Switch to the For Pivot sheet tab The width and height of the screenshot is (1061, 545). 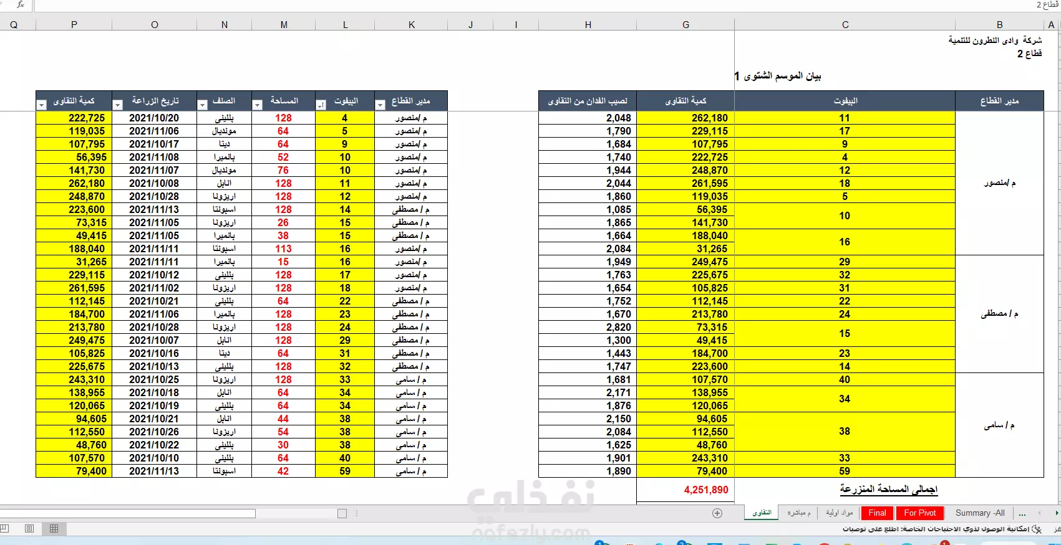pos(920,513)
